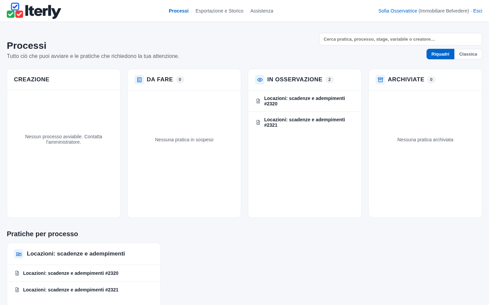Open pratica #2321 in In Osservazione

click(x=305, y=122)
